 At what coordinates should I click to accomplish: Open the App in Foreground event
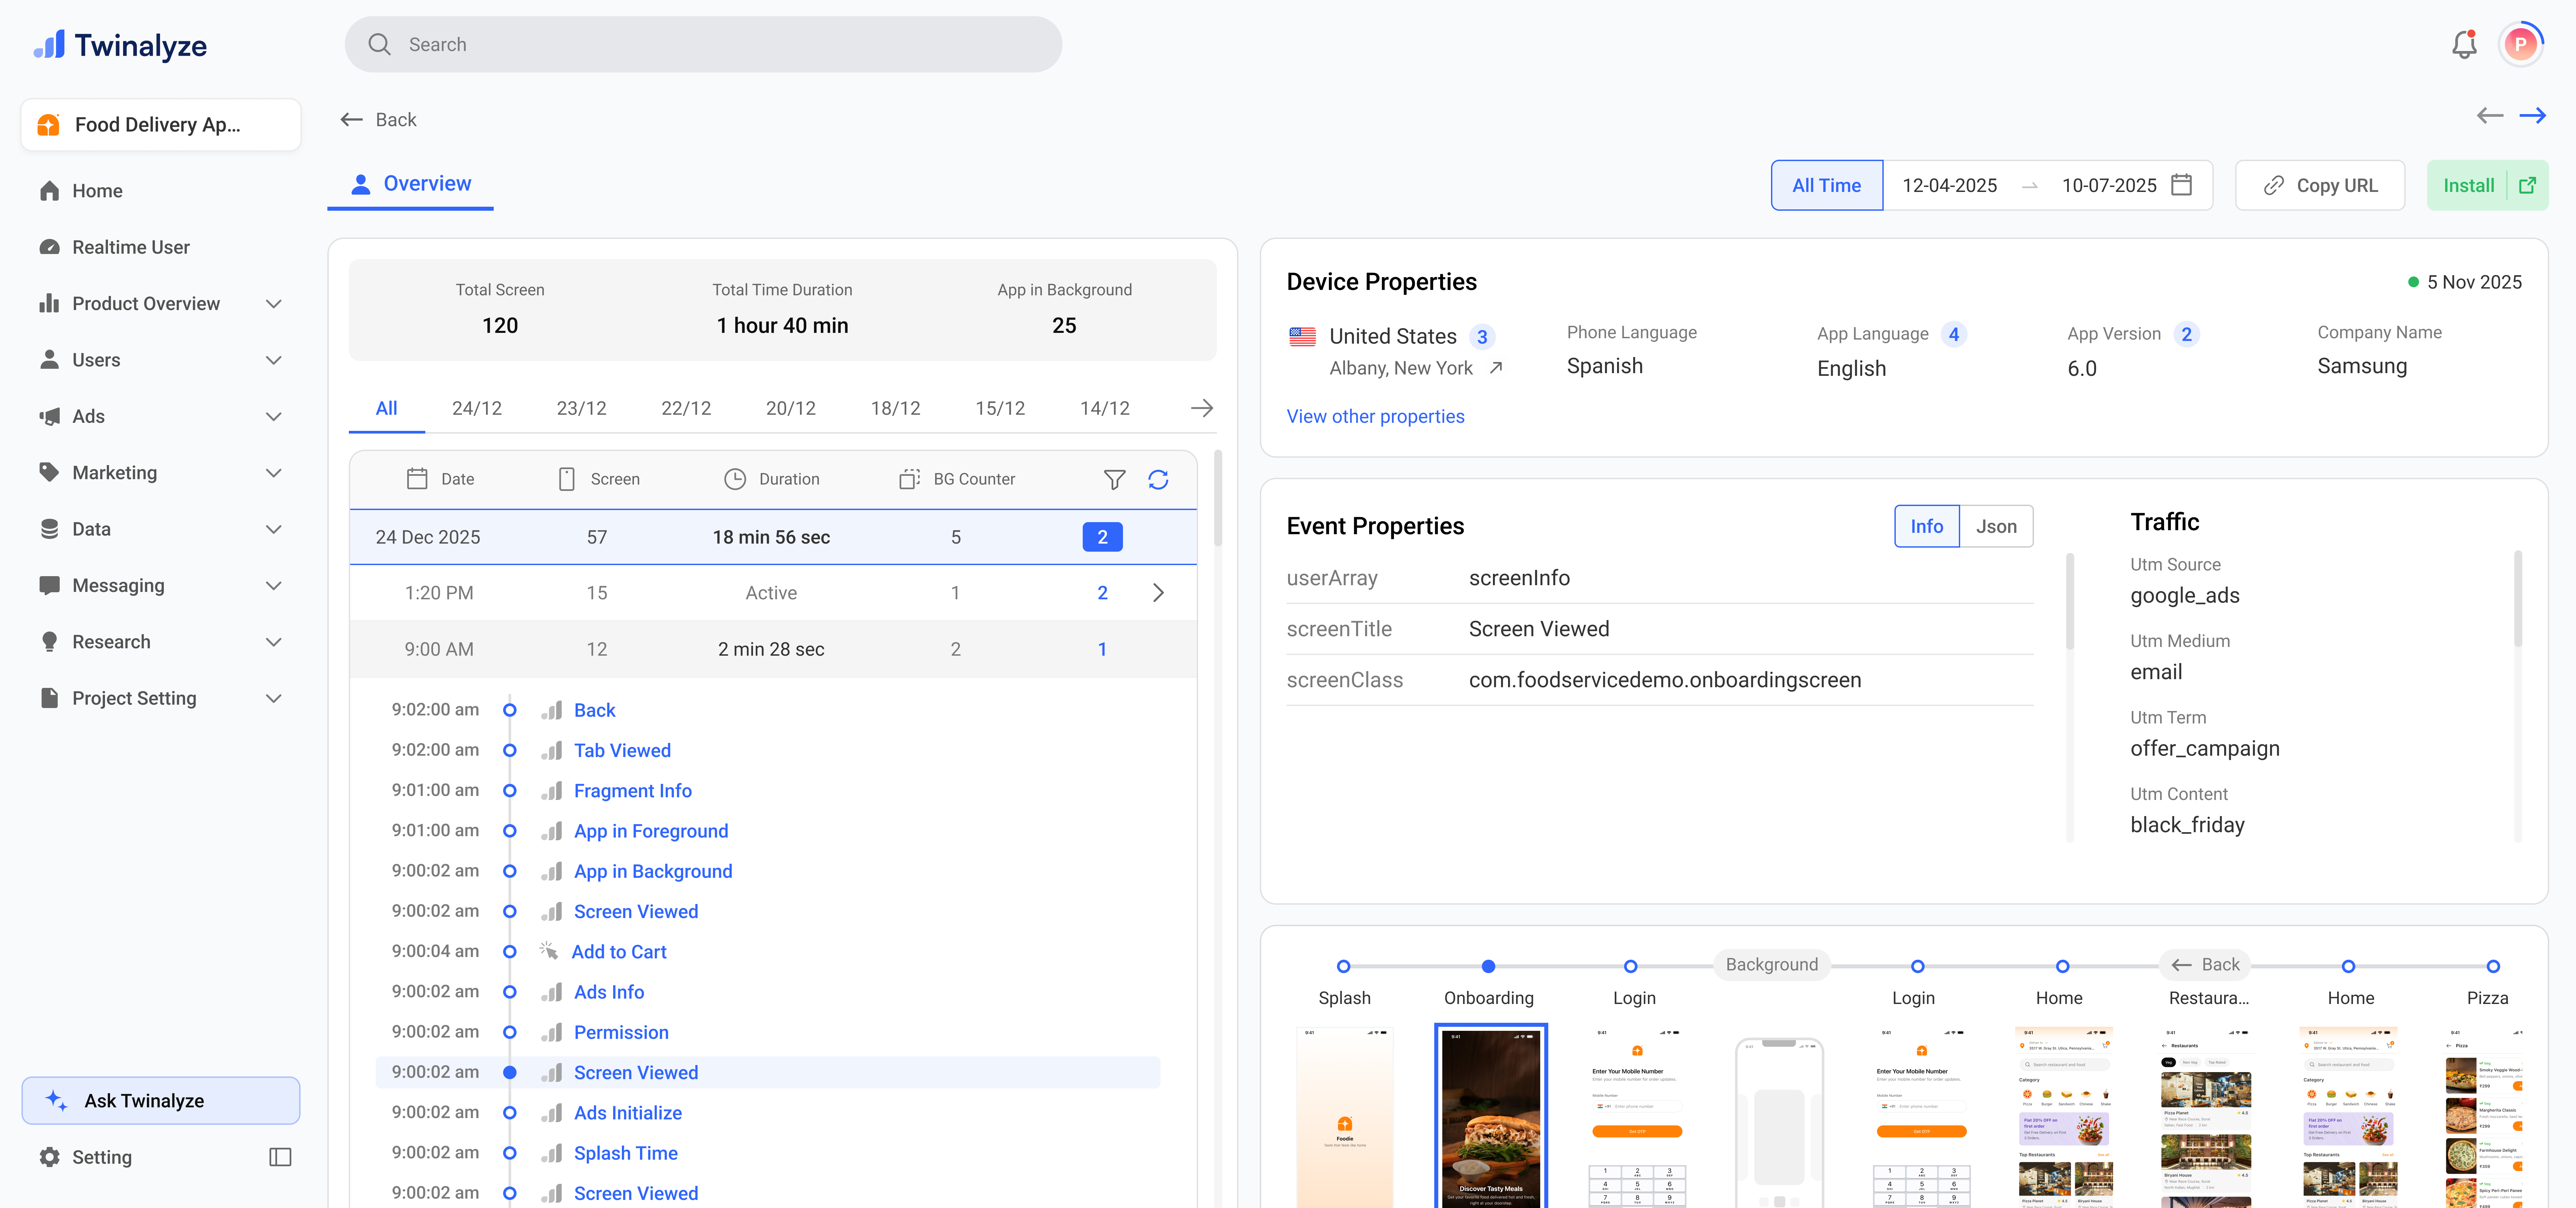(651, 831)
